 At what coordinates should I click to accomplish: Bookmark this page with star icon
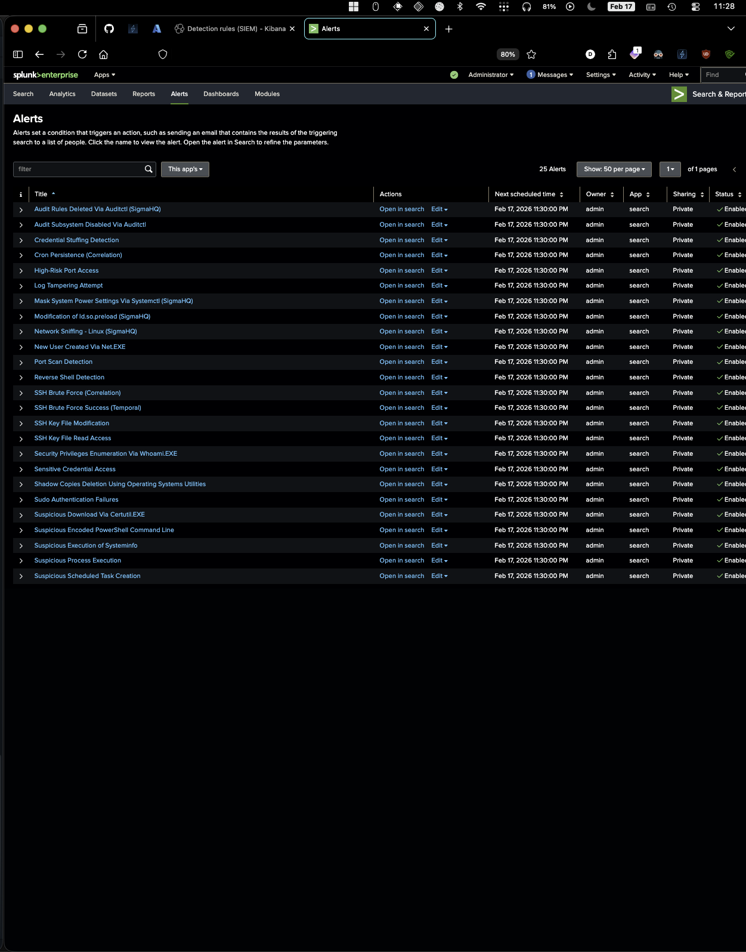531,54
